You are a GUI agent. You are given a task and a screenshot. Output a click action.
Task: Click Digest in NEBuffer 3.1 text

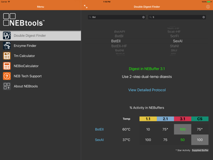(147, 69)
